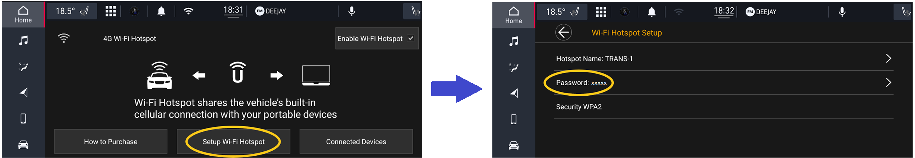Tap the apps grid icon in left screen
915x158 pixels.
pos(111,11)
